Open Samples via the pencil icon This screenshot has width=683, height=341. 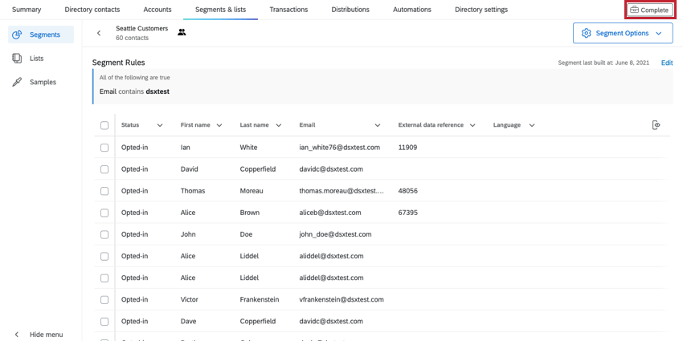coord(17,82)
